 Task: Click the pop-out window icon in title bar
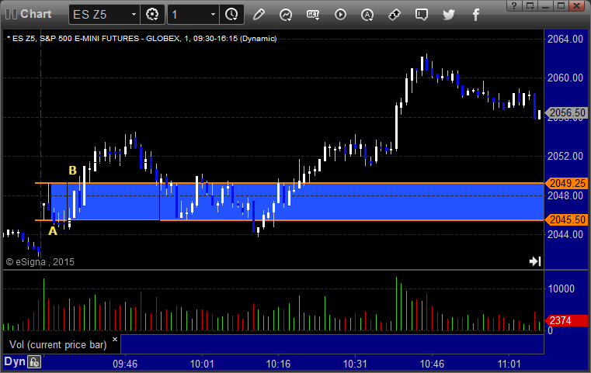click(x=530, y=5)
